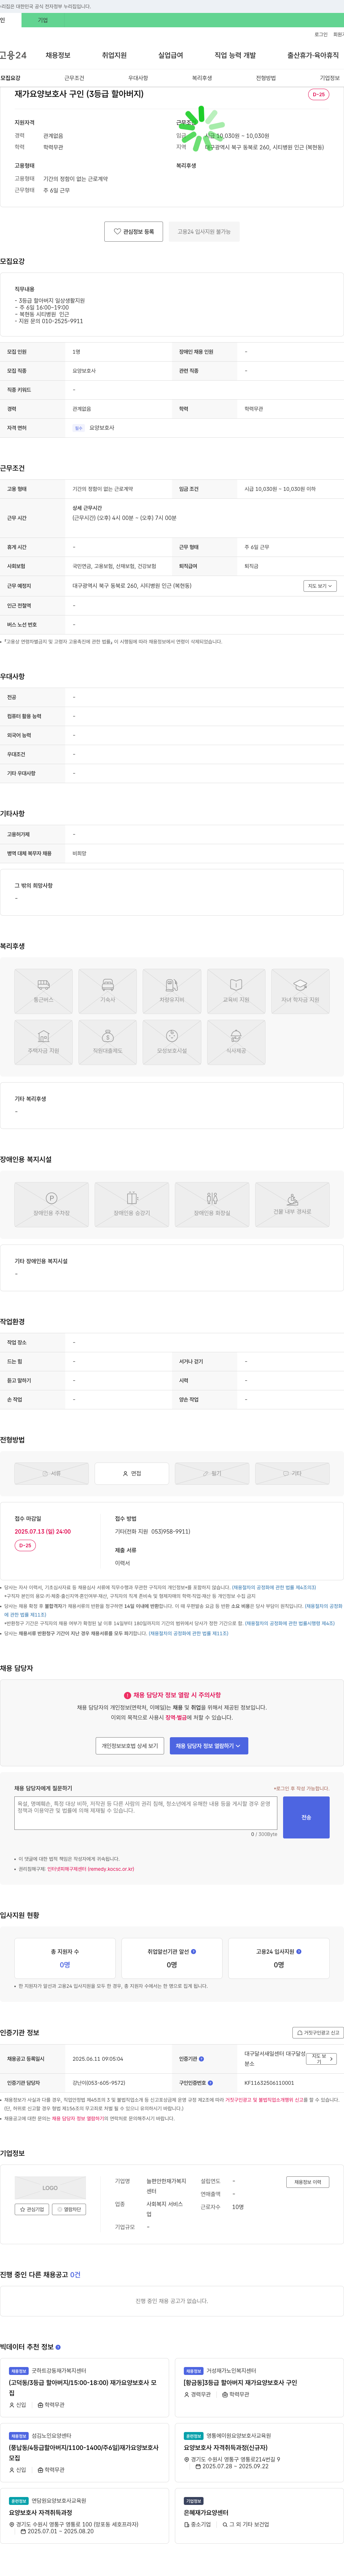This screenshot has width=344, height=2576.
Task: Open the 지도 보기 dropdown for work location
Action: pos(320,586)
